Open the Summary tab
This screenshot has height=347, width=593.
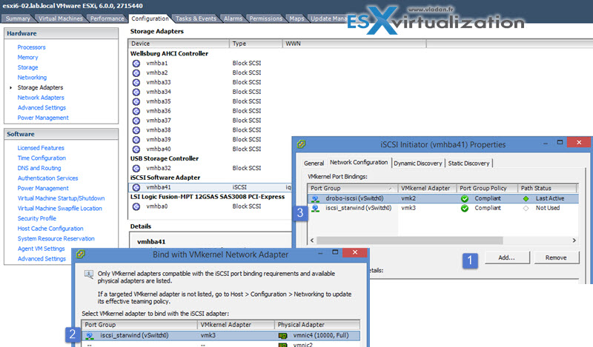click(x=18, y=18)
